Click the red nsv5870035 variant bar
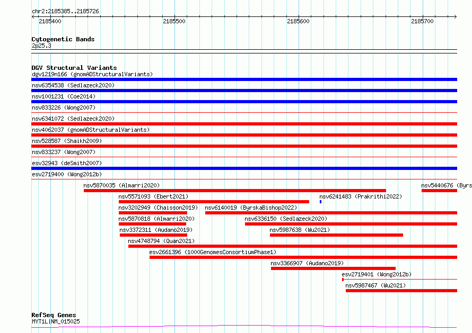Viewport: 472px width, 333px height. click(235, 191)
